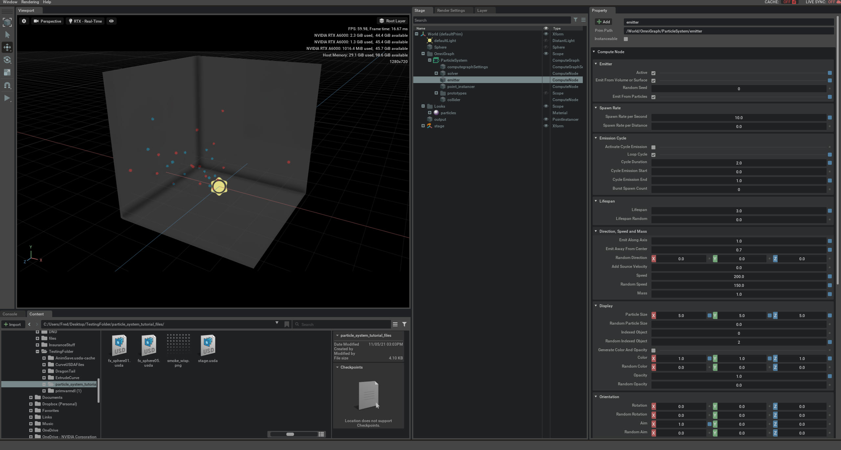Select the arrow selection tool in left toolbar
Viewport: 841px width, 450px height.
click(x=7, y=35)
